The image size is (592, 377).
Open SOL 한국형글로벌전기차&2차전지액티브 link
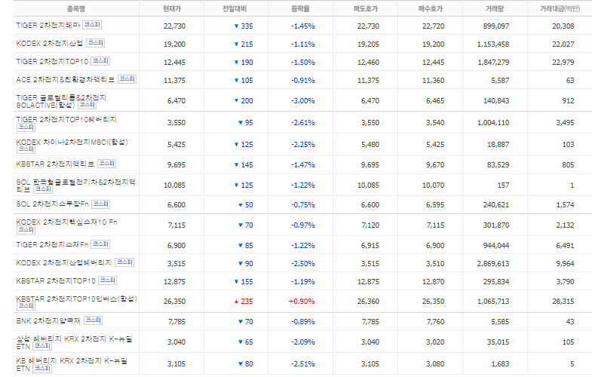[x=76, y=185]
